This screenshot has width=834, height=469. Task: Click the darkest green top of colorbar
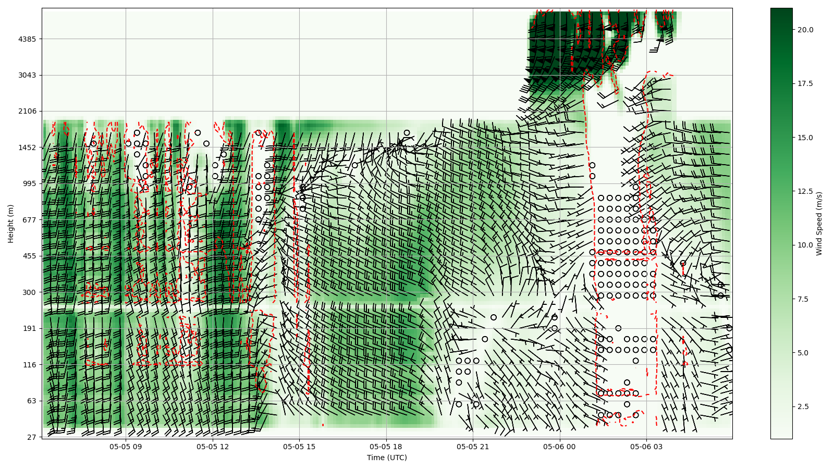781,11
